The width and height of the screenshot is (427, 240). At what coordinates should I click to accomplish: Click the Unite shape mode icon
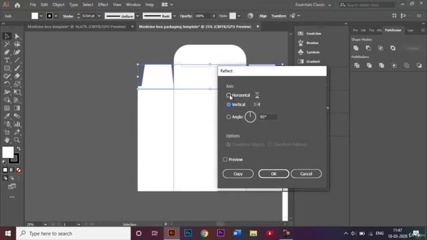[356, 48]
